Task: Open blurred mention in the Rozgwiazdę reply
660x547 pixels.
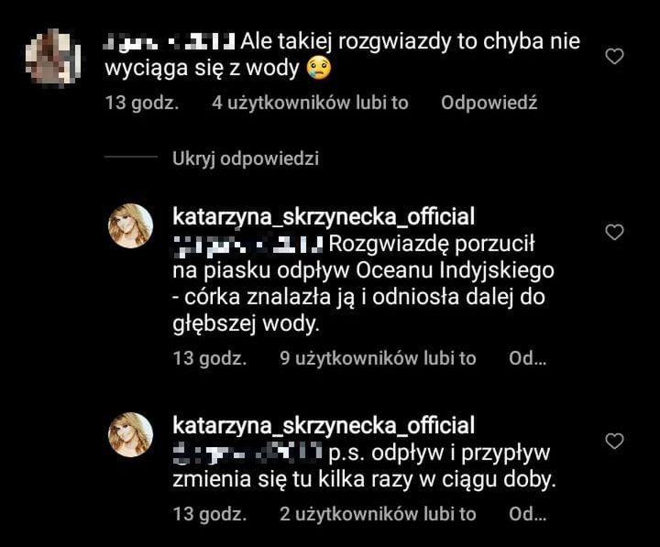Action: 248,245
